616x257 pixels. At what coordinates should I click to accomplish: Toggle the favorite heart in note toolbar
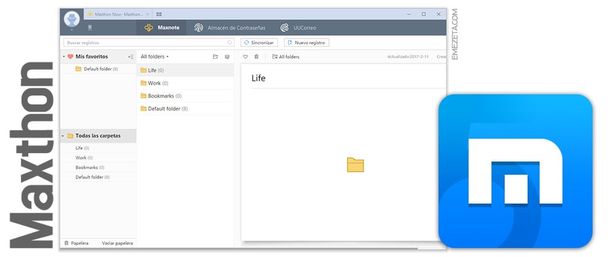[245, 57]
